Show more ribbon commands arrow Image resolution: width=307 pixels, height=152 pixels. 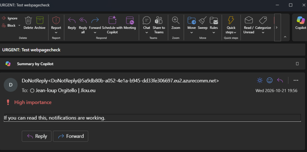pos(277,27)
